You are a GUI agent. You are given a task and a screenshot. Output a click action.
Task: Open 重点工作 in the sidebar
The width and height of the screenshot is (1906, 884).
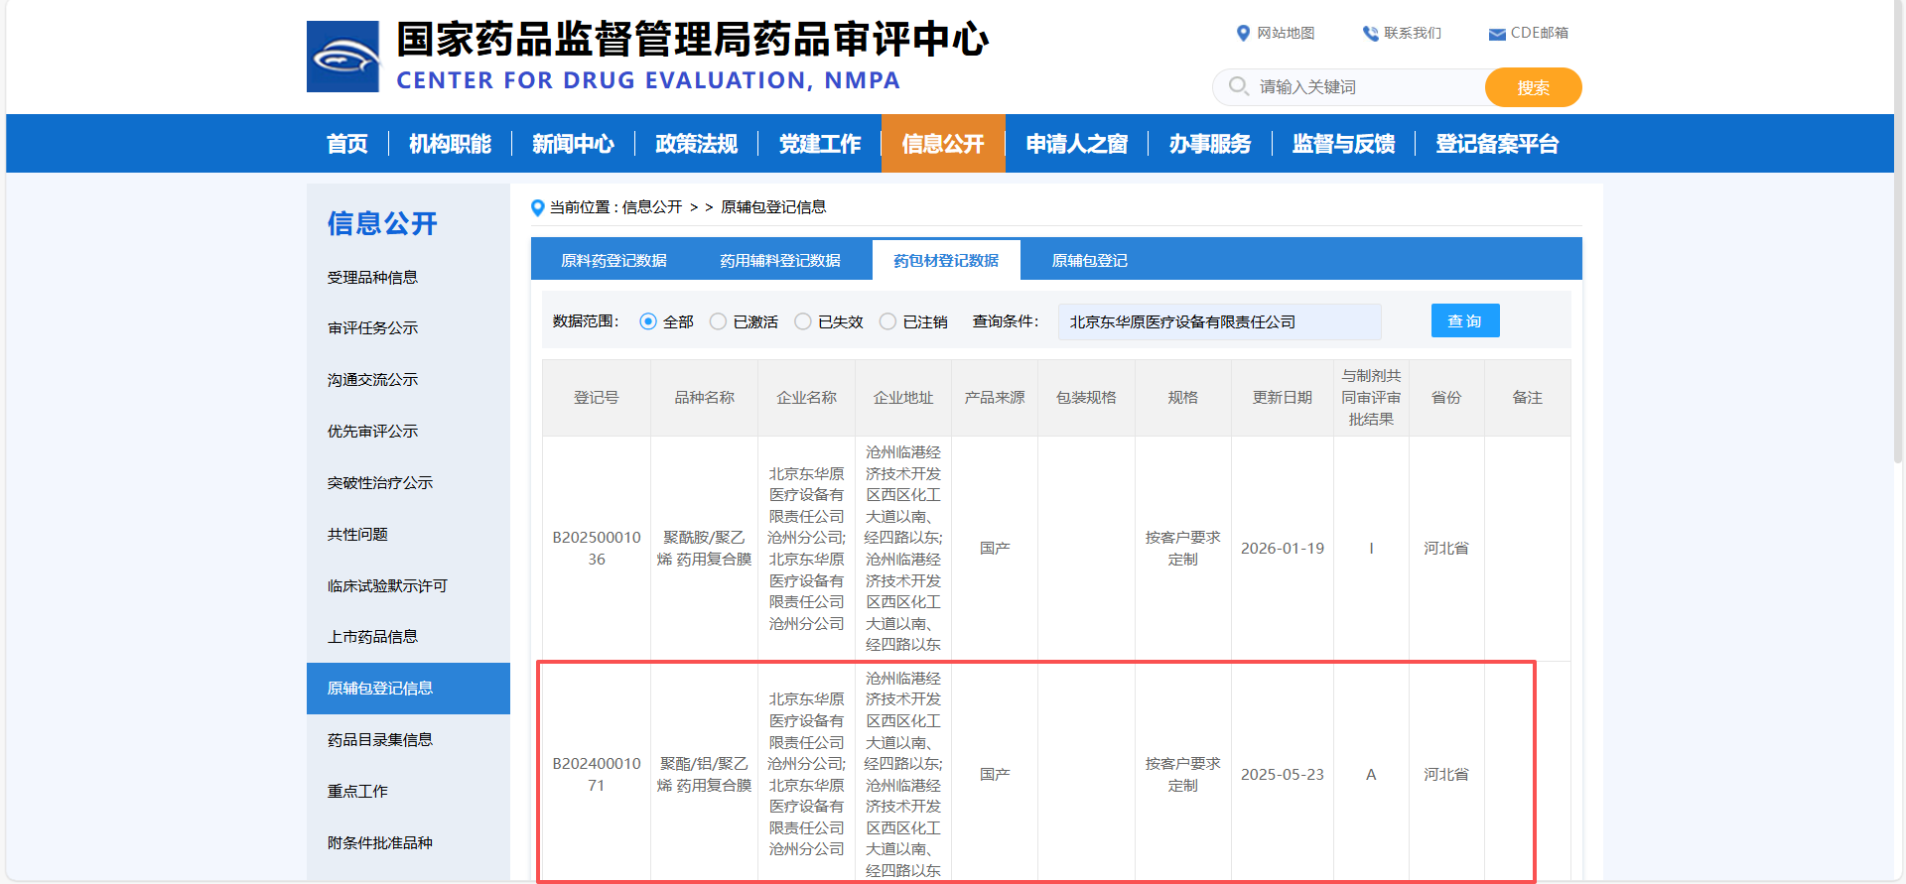(357, 792)
